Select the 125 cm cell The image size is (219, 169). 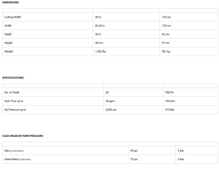pyautogui.click(x=166, y=17)
